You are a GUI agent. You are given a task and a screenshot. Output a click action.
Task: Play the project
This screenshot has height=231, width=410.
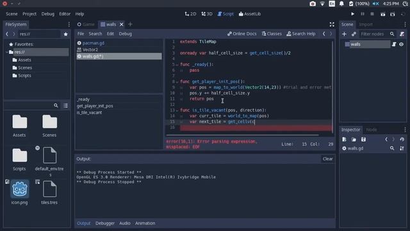coord(352,14)
